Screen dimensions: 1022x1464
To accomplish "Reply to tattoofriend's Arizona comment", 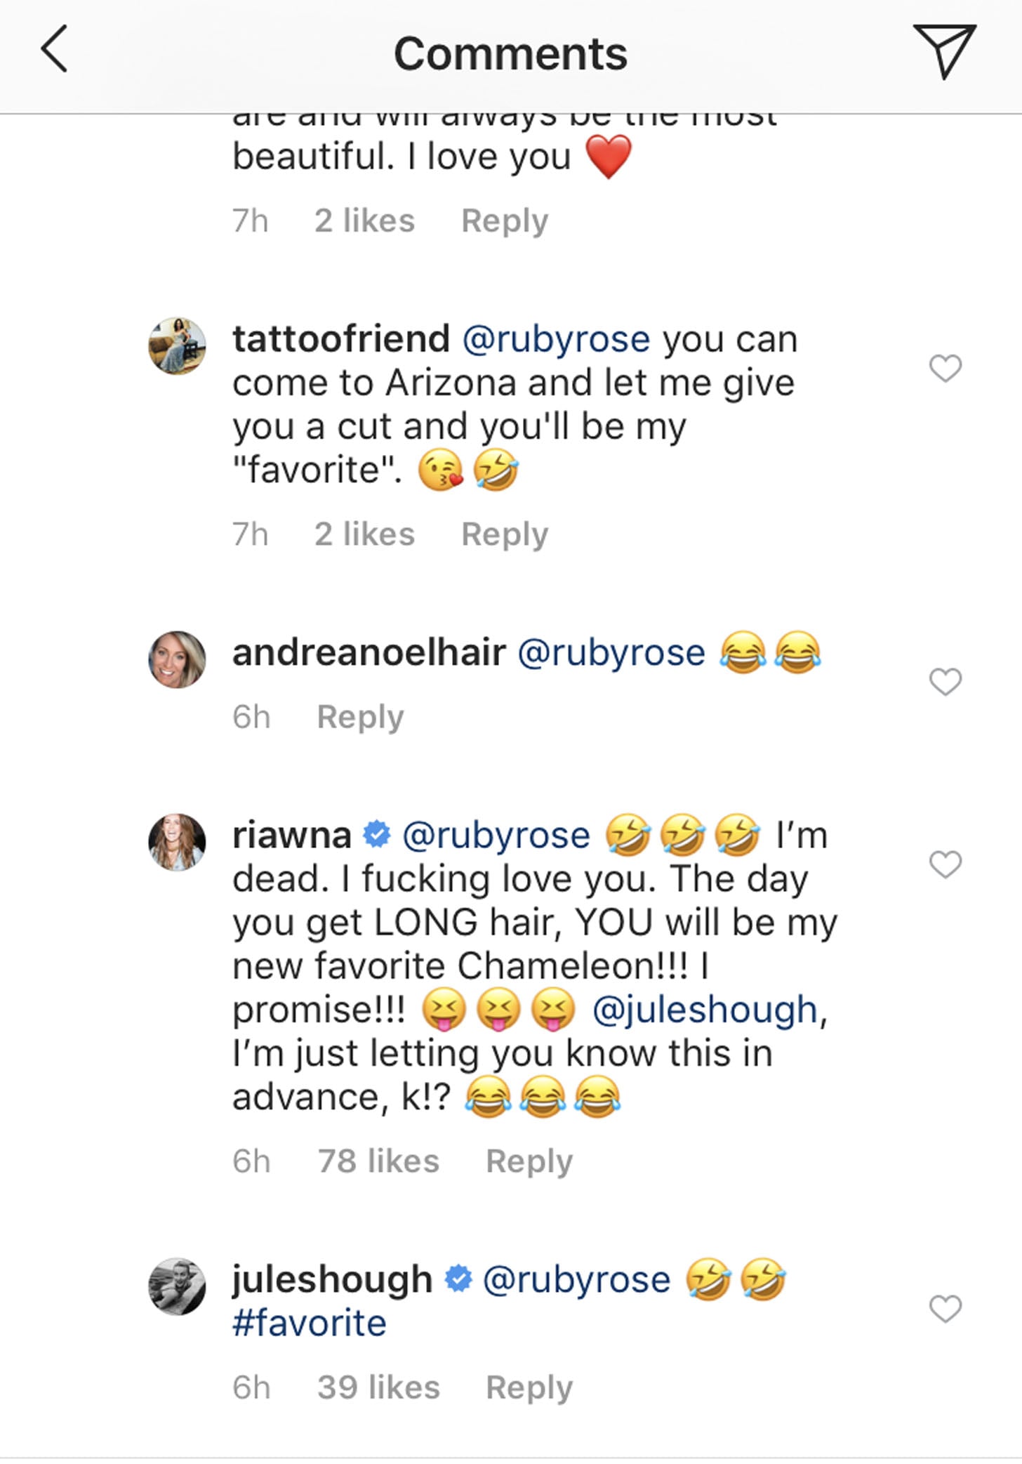I will (504, 536).
